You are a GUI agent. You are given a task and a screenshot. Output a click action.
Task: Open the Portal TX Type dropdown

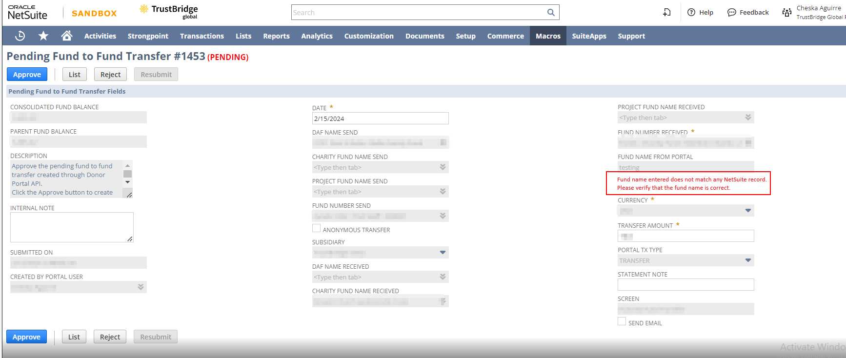coord(748,260)
